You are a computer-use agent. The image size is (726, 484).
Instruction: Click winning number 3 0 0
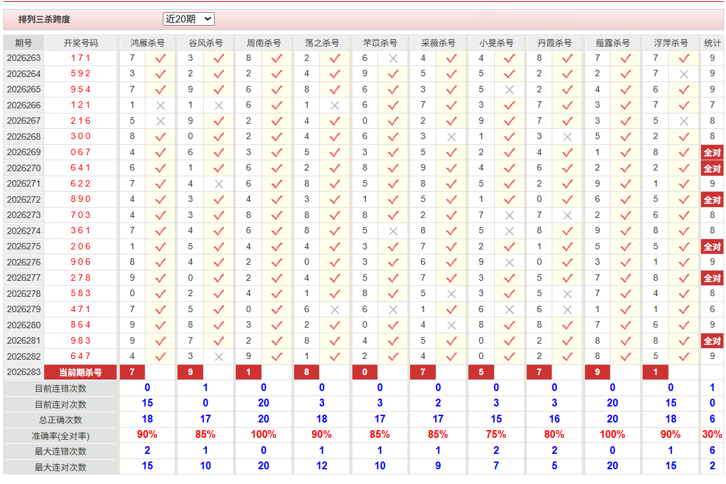pos(81,136)
